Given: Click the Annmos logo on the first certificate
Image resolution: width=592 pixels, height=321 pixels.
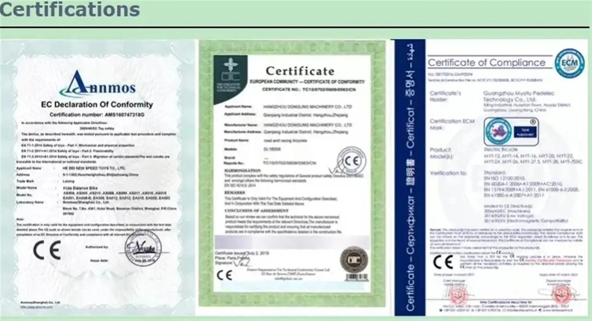Looking at the screenshot, I should click(x=98, y=84).
